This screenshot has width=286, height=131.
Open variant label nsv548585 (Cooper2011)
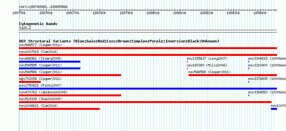[x=40, y=65]
